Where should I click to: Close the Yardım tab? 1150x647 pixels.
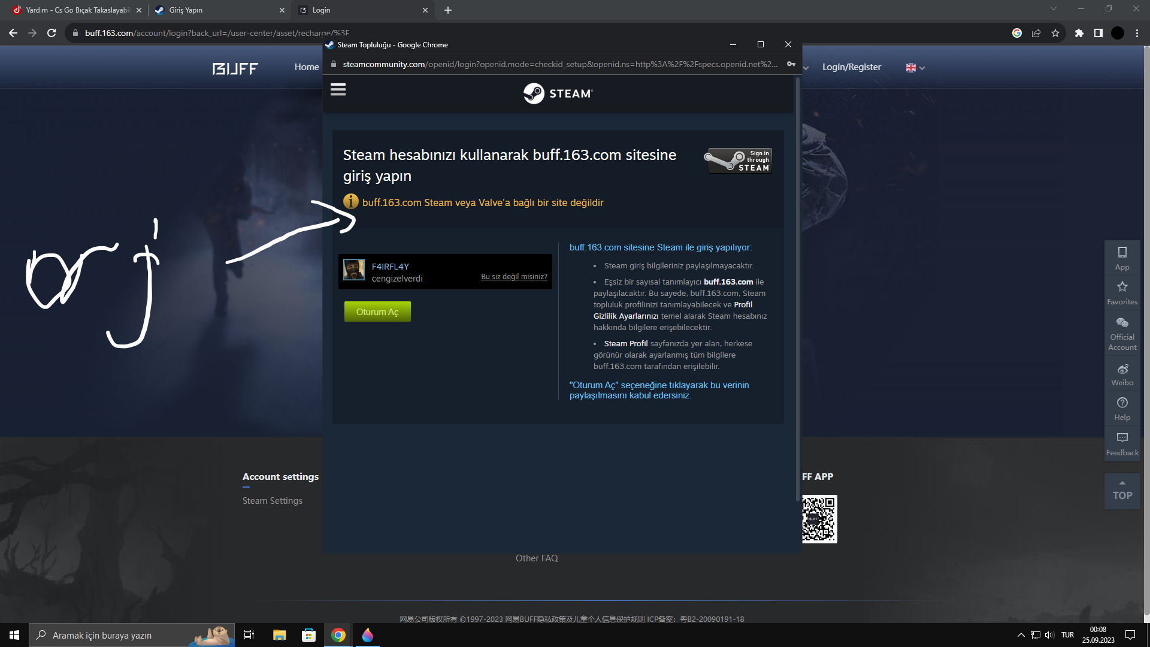click(x=139, y=10)
